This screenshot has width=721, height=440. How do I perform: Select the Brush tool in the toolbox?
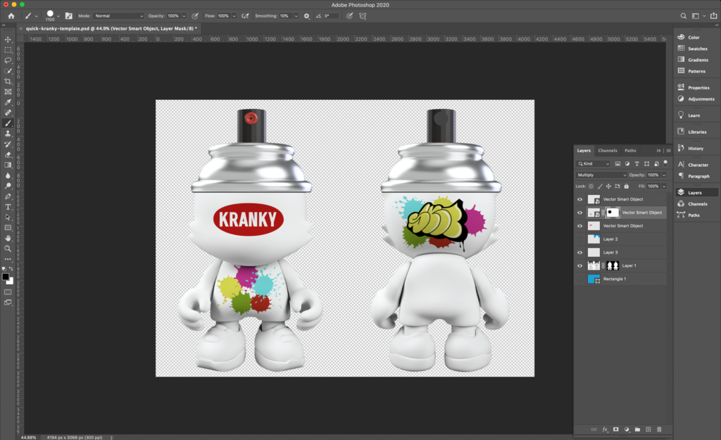coord(8,123)
